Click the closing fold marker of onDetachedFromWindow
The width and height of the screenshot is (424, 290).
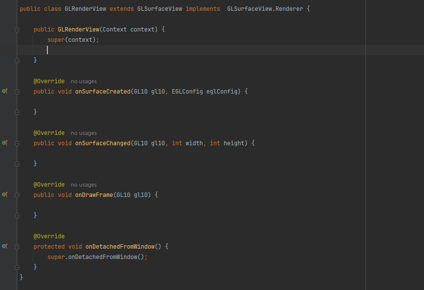click(x=17, y=267)
